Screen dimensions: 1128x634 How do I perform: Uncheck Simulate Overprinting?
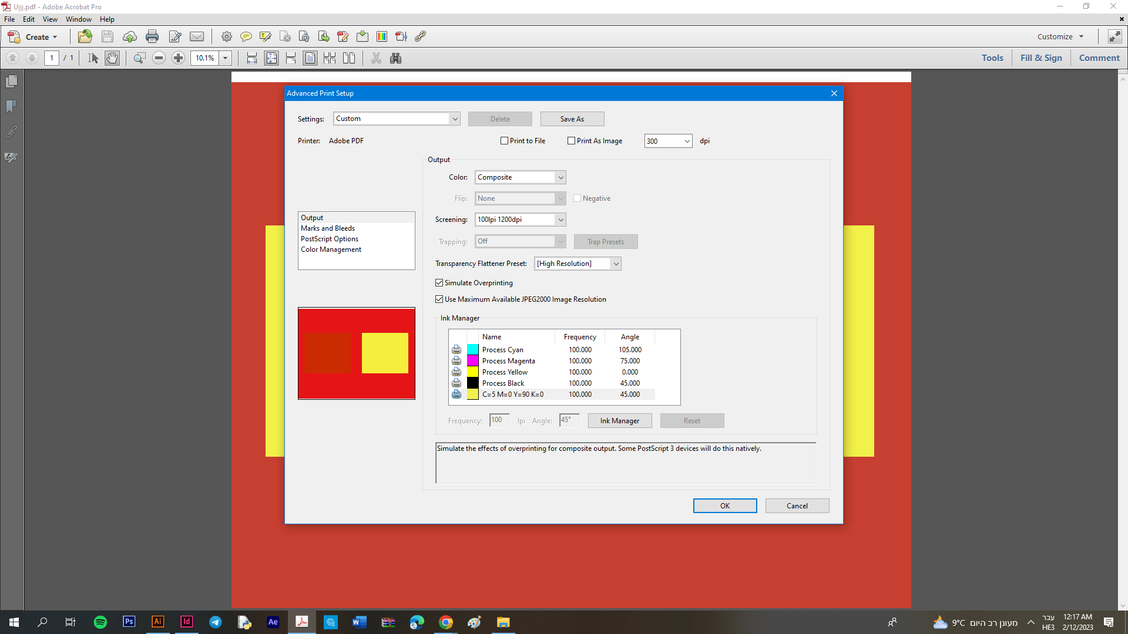coord(439,283)
